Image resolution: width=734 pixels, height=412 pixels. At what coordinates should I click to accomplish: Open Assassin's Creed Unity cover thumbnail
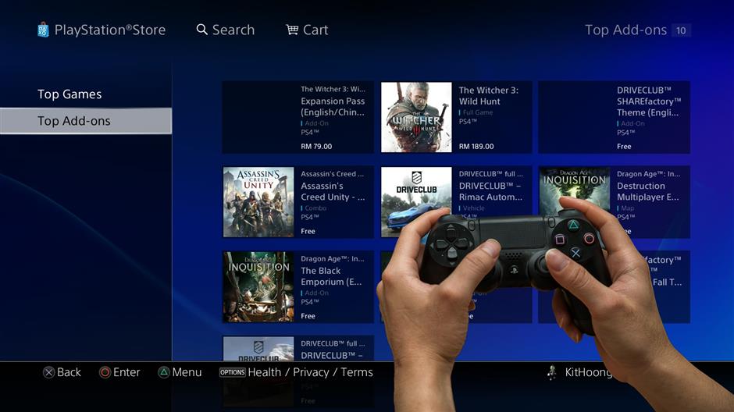258,201
